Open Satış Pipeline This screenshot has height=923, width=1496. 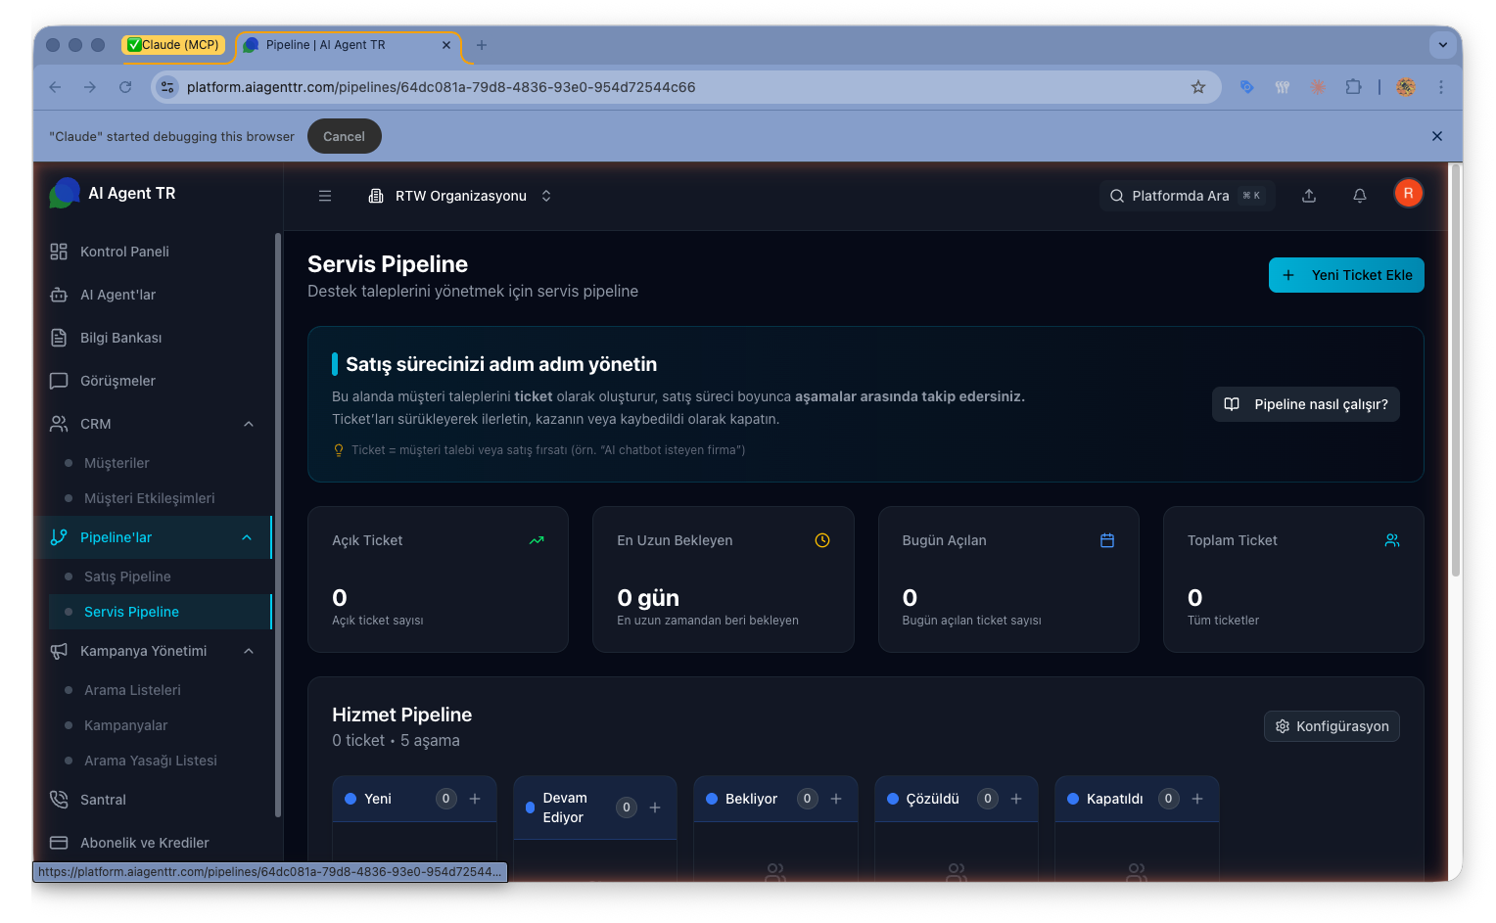pos(127,577)
